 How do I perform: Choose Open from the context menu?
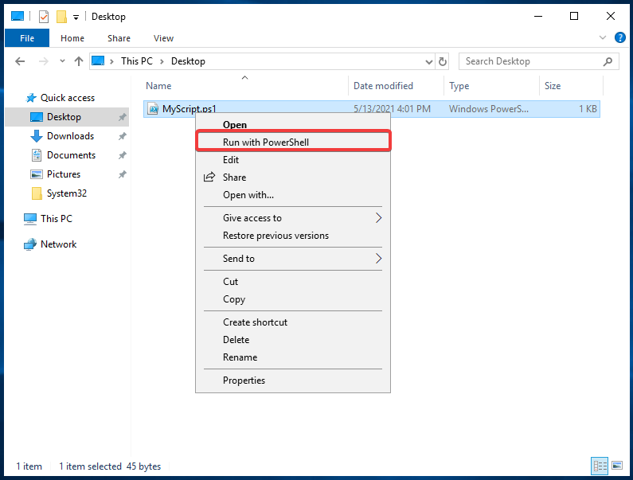point(293,125)
